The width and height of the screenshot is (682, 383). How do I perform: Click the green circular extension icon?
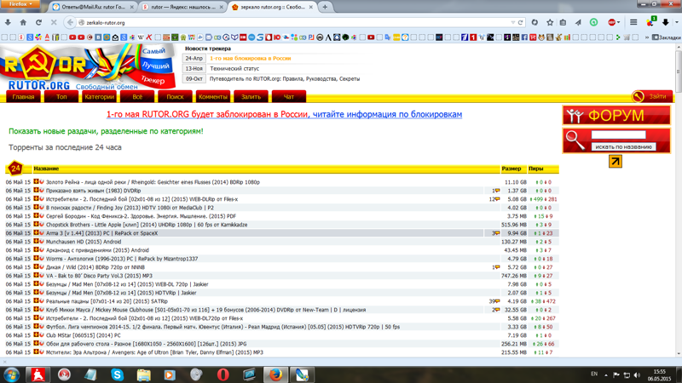pos(593,22)
